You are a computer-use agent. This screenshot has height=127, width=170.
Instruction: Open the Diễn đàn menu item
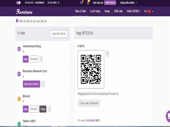pos(118,11)
